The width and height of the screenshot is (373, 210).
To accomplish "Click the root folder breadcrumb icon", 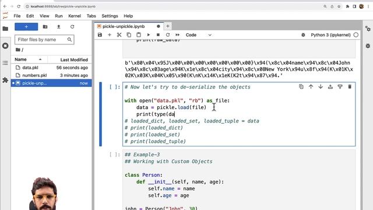I will [x=18, y=50].
